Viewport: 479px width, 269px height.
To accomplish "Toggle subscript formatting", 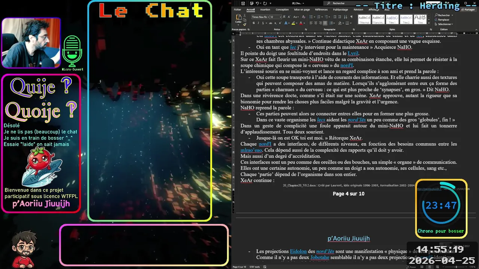I will point(275,23).
